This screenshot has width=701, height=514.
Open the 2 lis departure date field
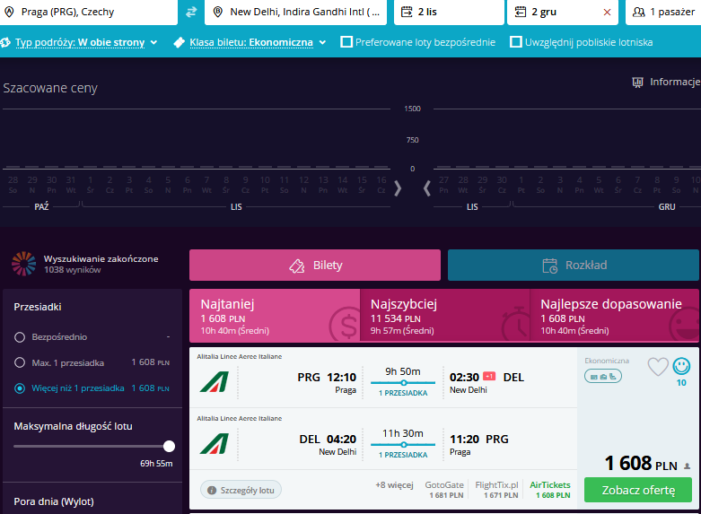(x=449, y=12)
